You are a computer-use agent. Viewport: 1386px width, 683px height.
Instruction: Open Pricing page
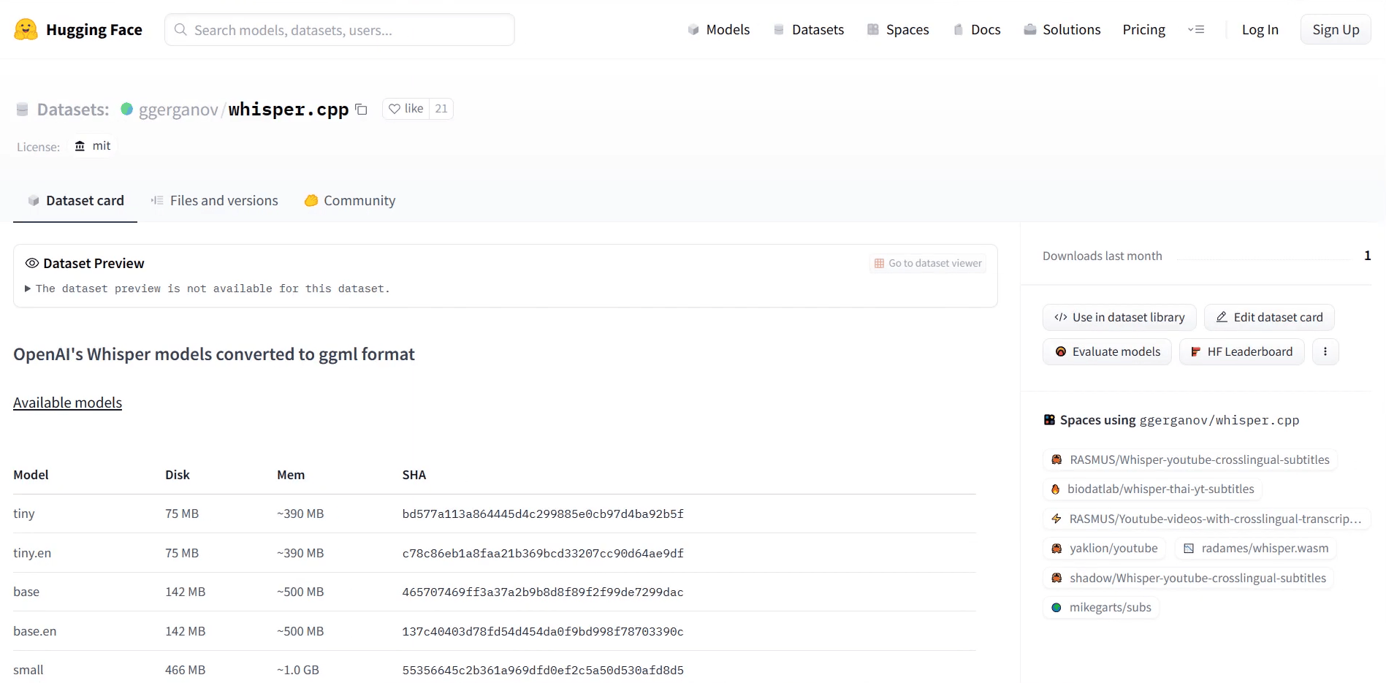[1143, 29]
